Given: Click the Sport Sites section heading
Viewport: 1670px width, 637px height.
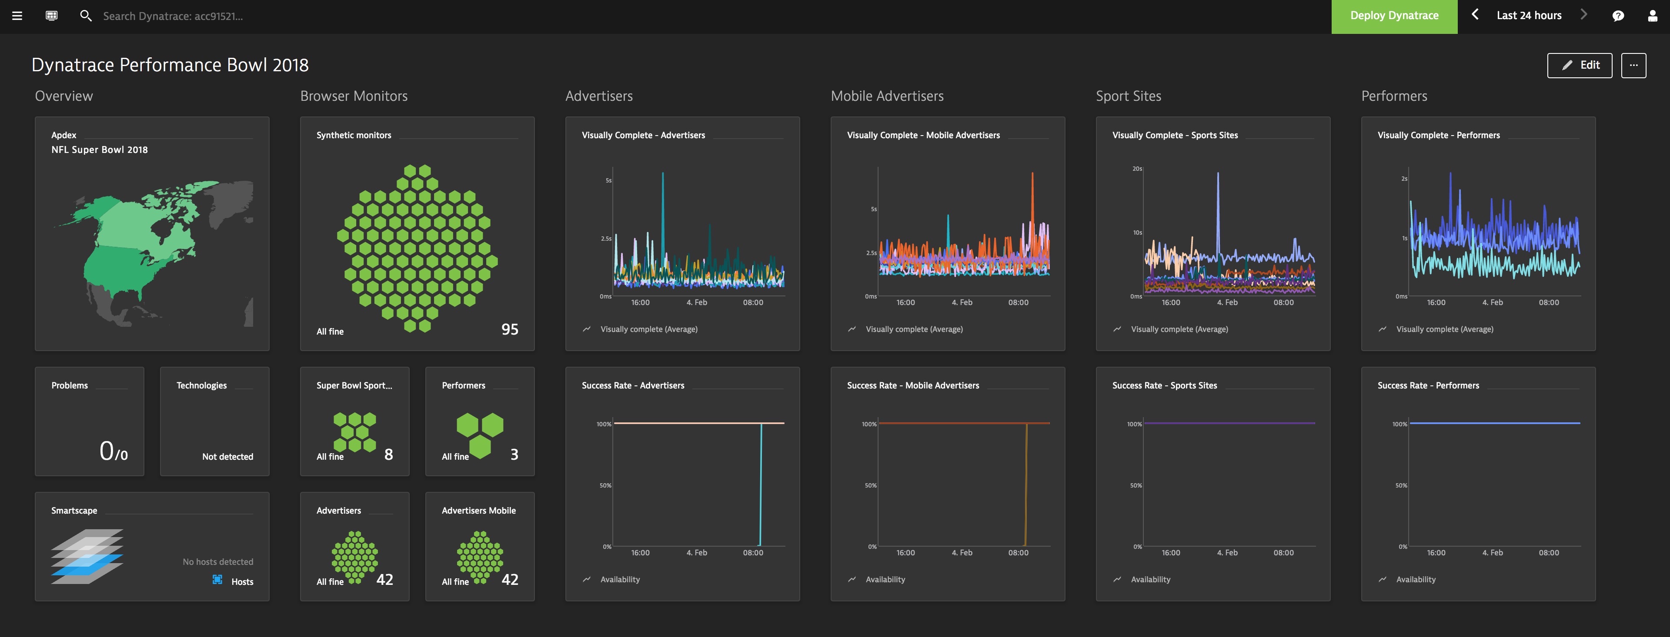Looking at the screenshot, I should 1128,96.
